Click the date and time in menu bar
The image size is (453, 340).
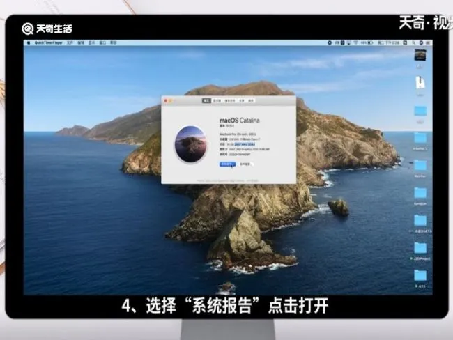388,42
